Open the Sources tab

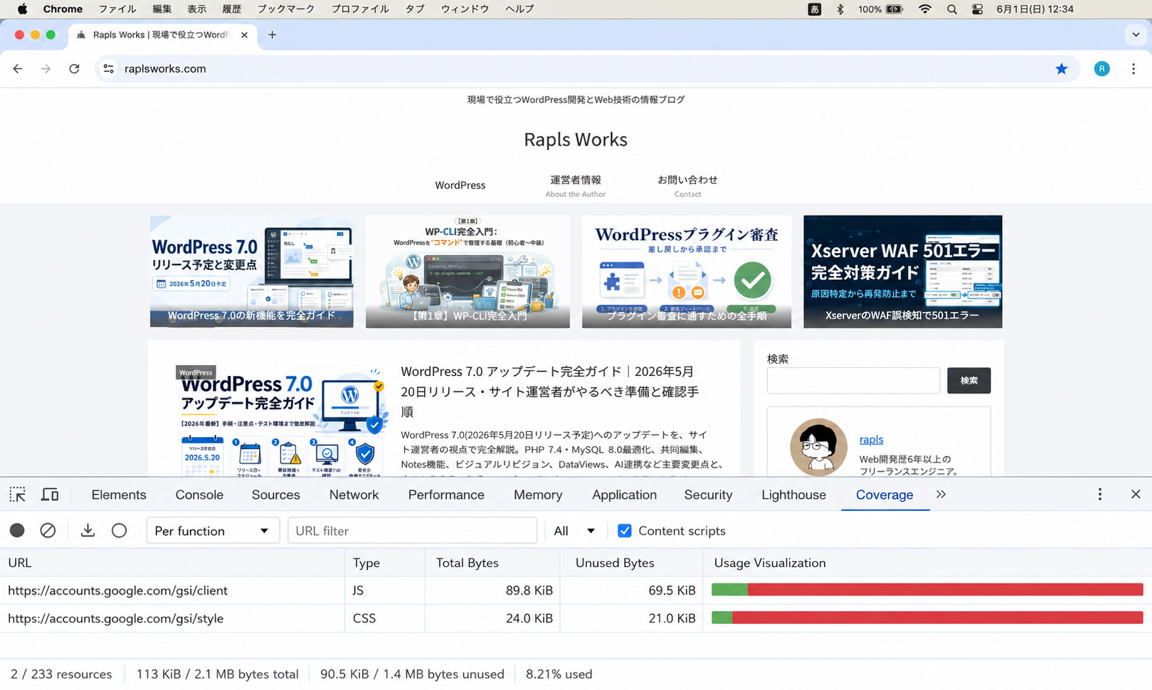275,495
